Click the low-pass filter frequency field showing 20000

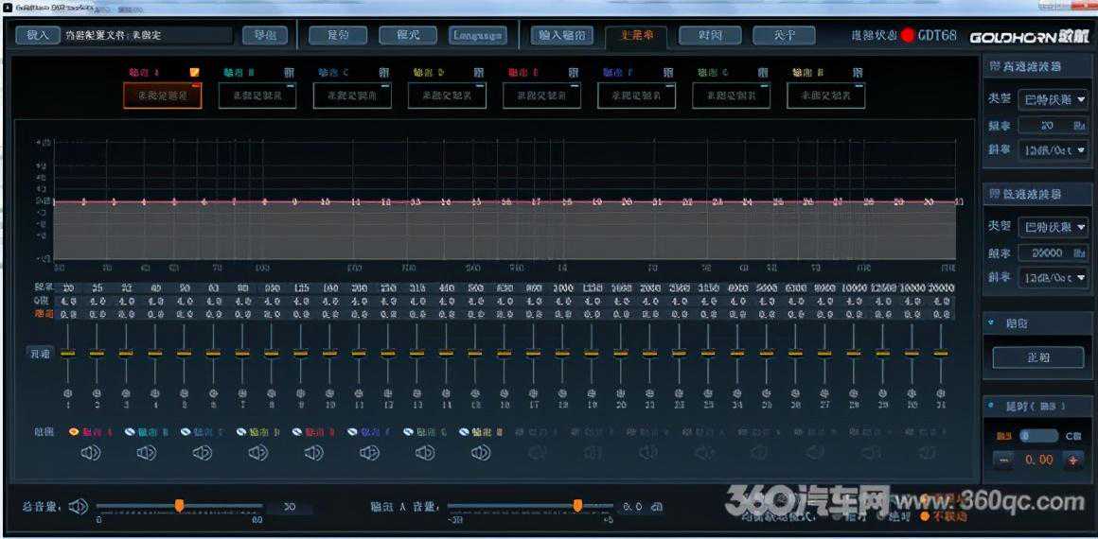1042,252
